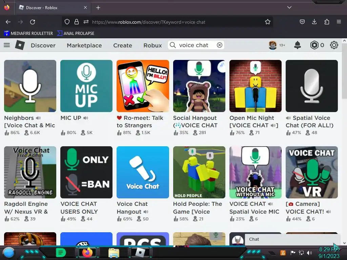Open the network tray icon

[x=301, y=253]
